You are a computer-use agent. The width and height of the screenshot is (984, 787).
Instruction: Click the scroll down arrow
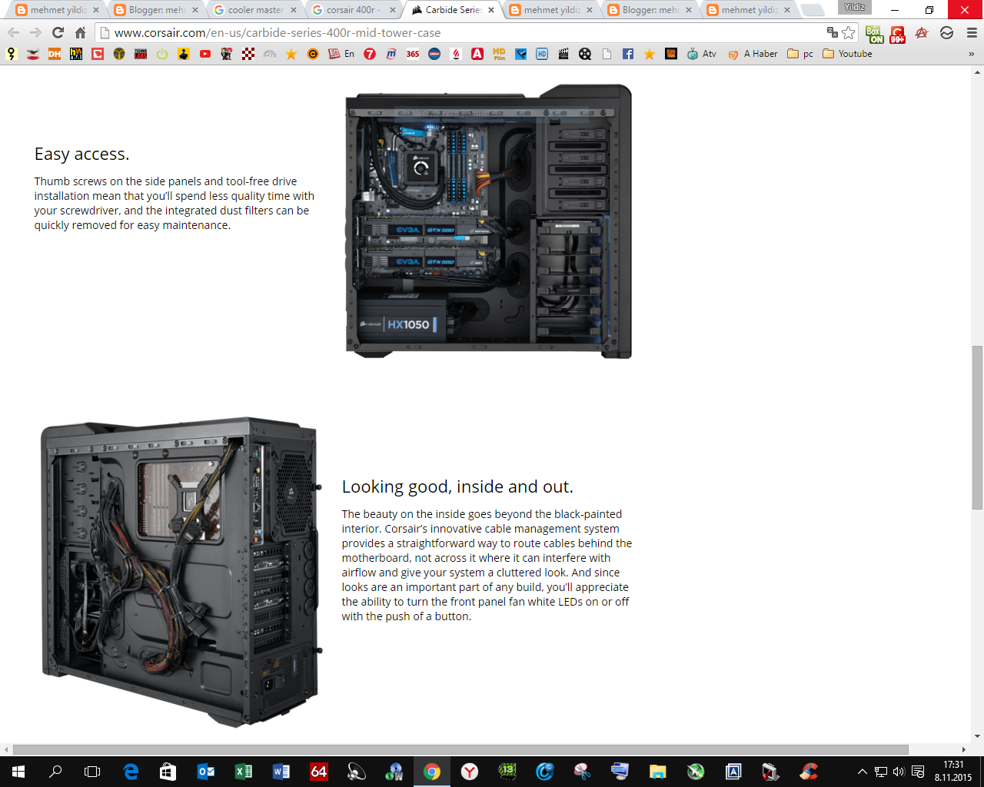tap(977, 736)
